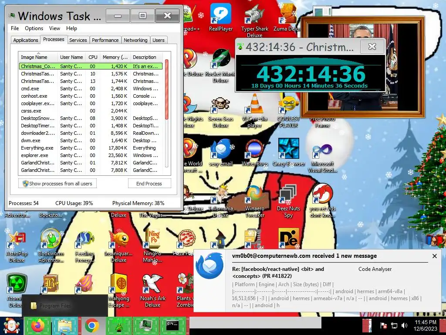Open the RealPlayer desktop shortcut
The width and height of the screenshot is (446, 335).
221,17
